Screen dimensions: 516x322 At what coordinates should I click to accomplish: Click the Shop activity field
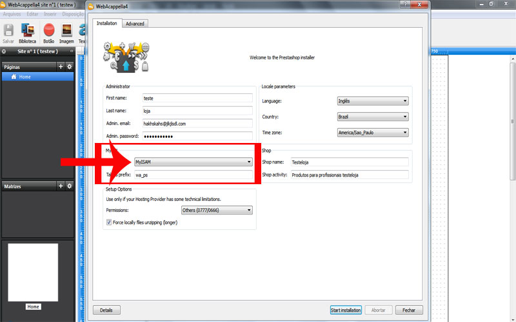(x=350, y=175)
